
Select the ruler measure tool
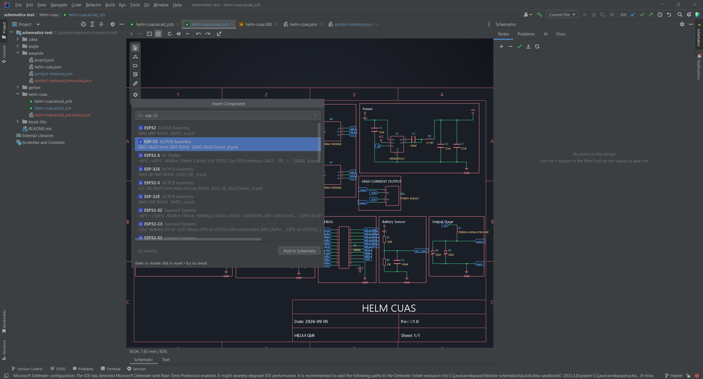coord(135,84)
